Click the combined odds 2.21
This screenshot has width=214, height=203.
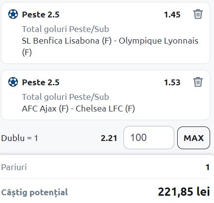click(109, 138)
